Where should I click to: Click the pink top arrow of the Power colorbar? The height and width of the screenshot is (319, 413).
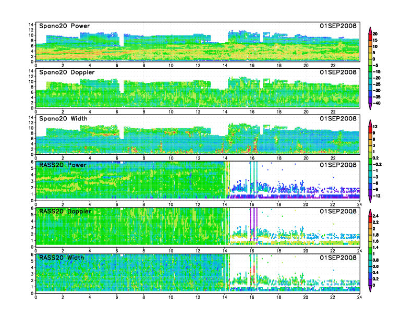[370, 30]
